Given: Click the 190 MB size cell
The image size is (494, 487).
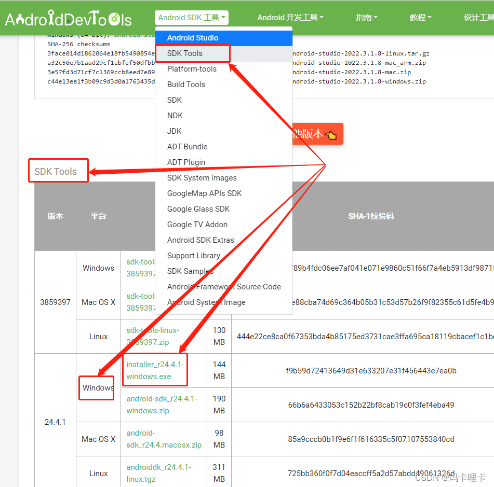Looking at the screenshot, I should (x=219, y=405).
